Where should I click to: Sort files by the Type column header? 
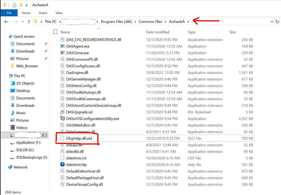coord(191,32)
